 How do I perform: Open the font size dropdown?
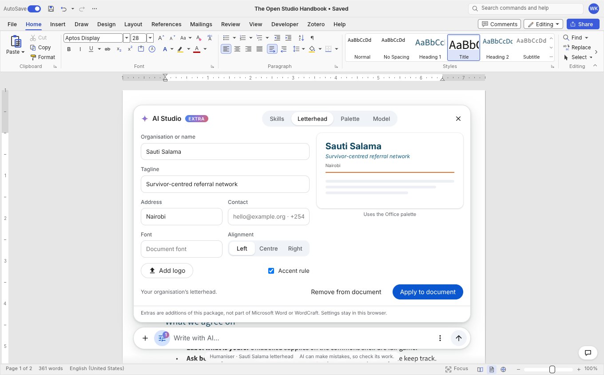click(150, 38)
